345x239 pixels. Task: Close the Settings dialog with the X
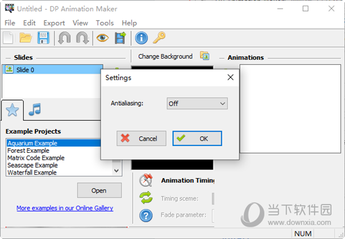click(231, 78)
